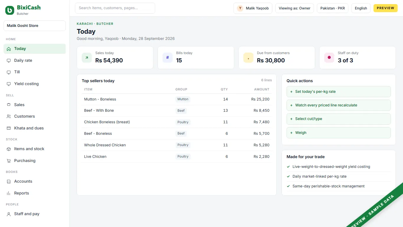Click the card icon beside Khata and dues
Image resolution: width=403 pixels, height=227 pixels.
(9, 128)
